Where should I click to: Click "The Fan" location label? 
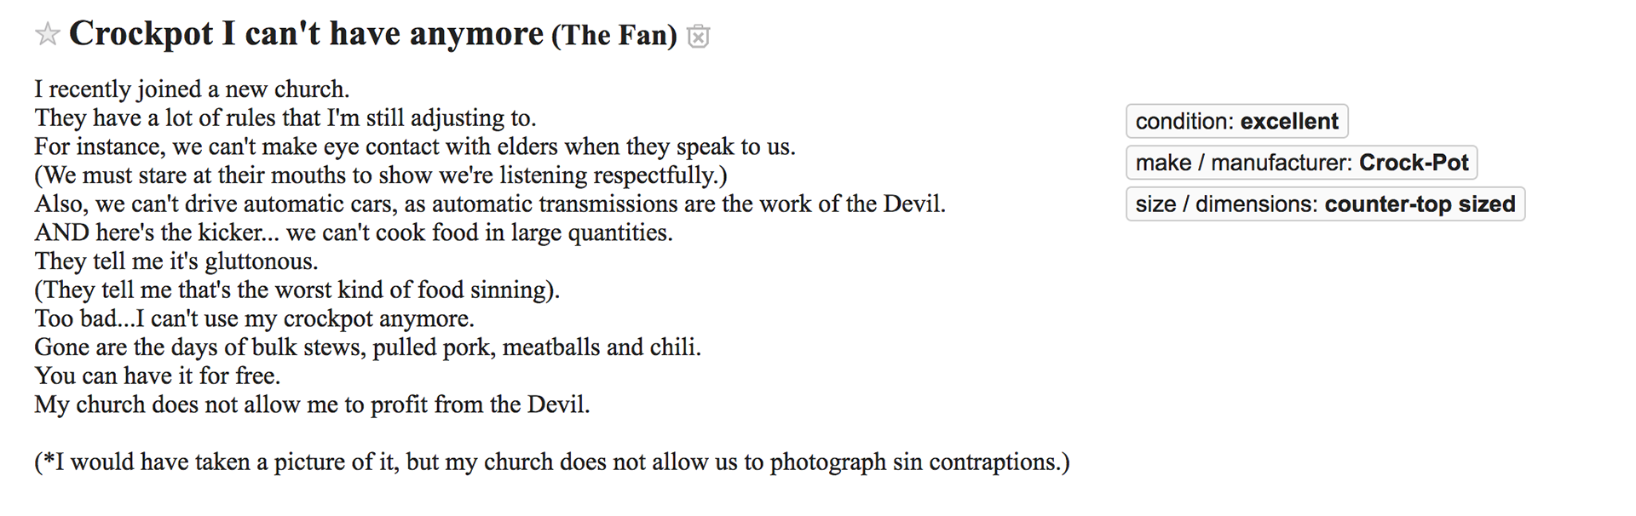click(x=614, y=36)
